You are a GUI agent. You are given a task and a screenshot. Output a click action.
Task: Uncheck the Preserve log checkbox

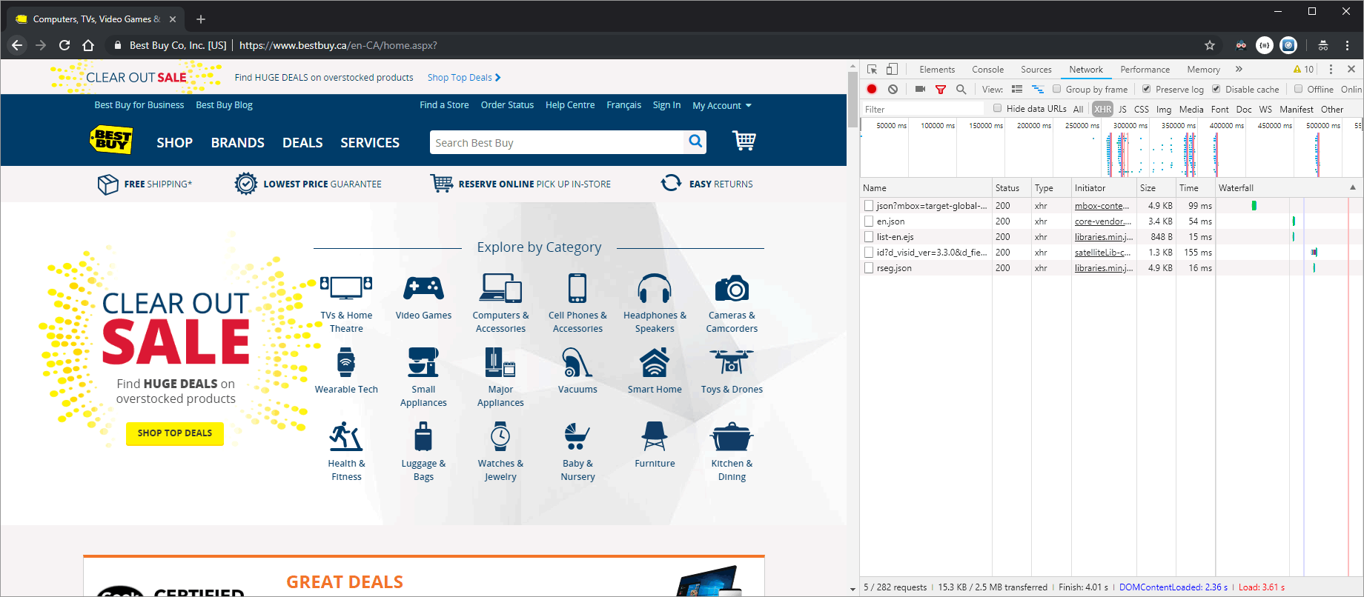pyautogui.click(x=1147, y=89)
